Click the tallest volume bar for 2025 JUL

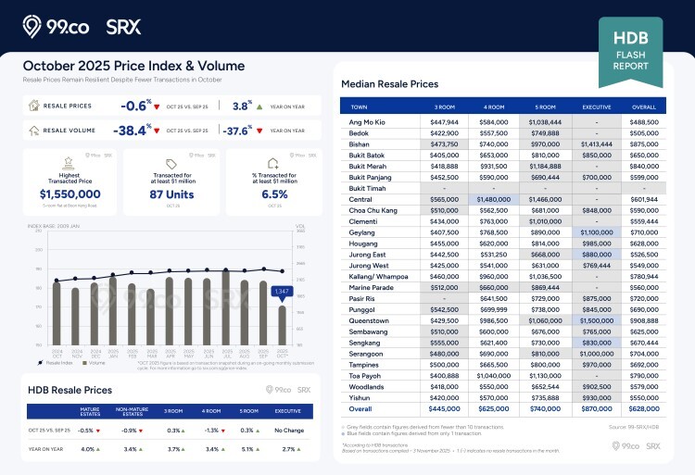click(x=225, y=310)
